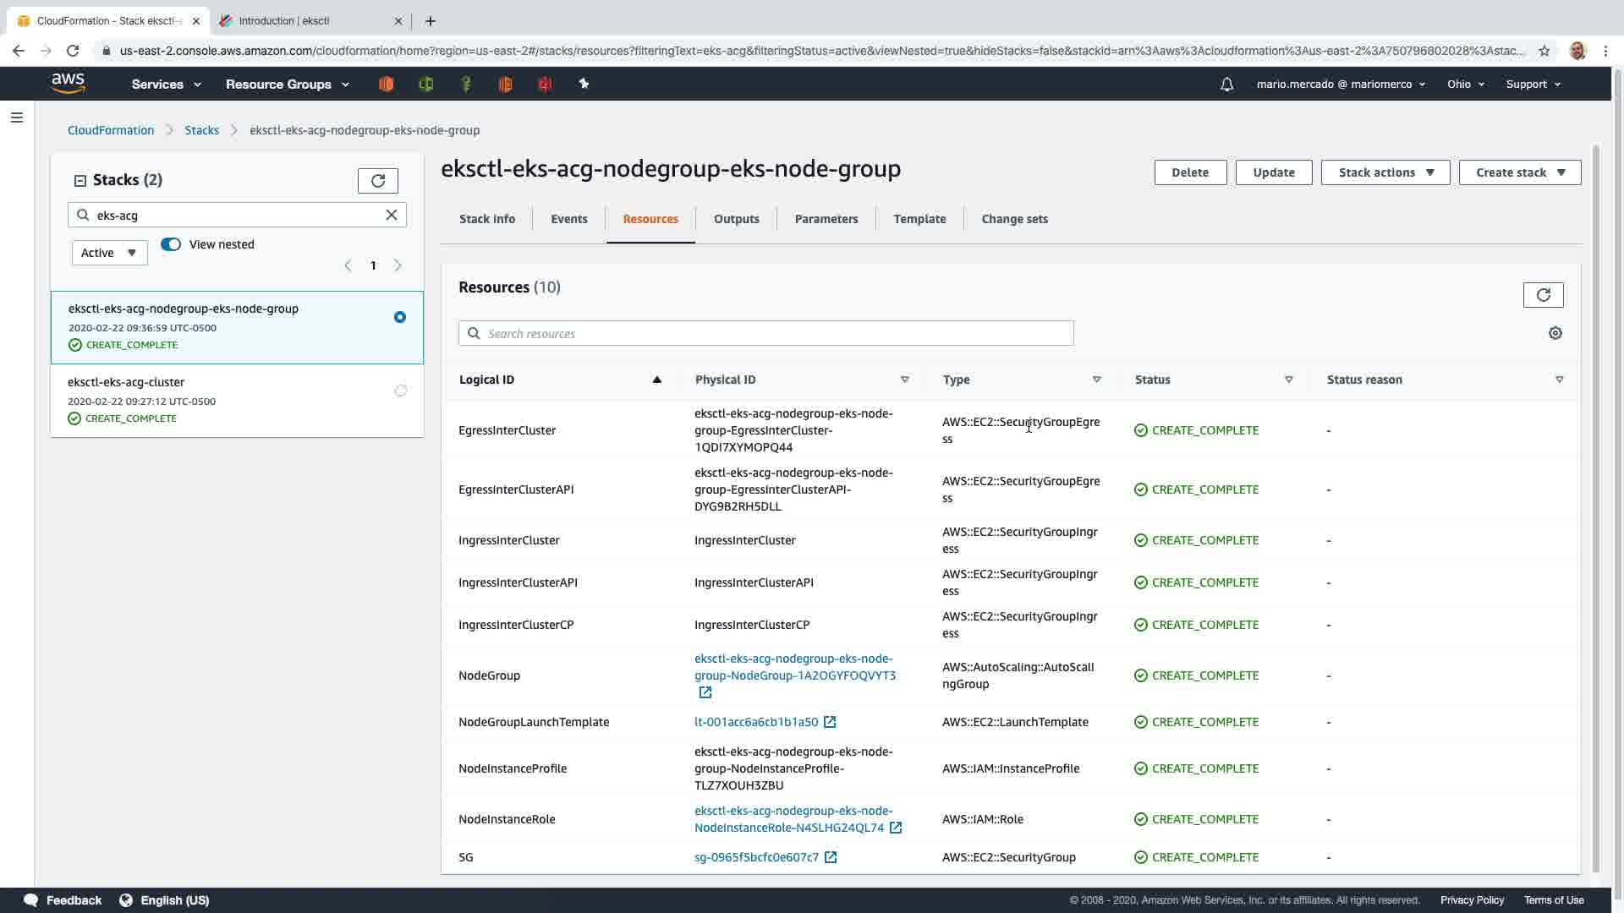Click the pin shortcut icon in the AWS bar
The height and width of the screenshot is (913, 1624).
pyautogui.click(x=584, y=84)
